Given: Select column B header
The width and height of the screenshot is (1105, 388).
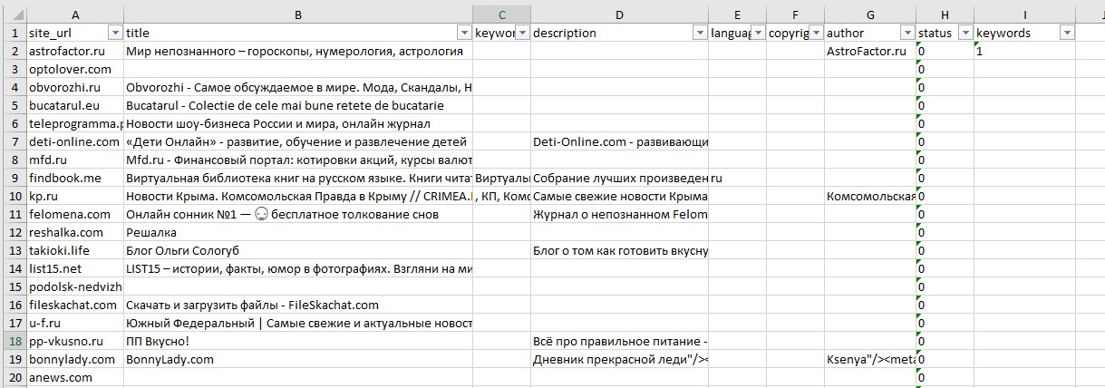Looking at the screenshot, I should point(298,14).
